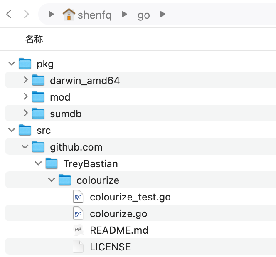Click the Markdown icon beside README.md
The image size is (276, 257).
click(78, 230)
